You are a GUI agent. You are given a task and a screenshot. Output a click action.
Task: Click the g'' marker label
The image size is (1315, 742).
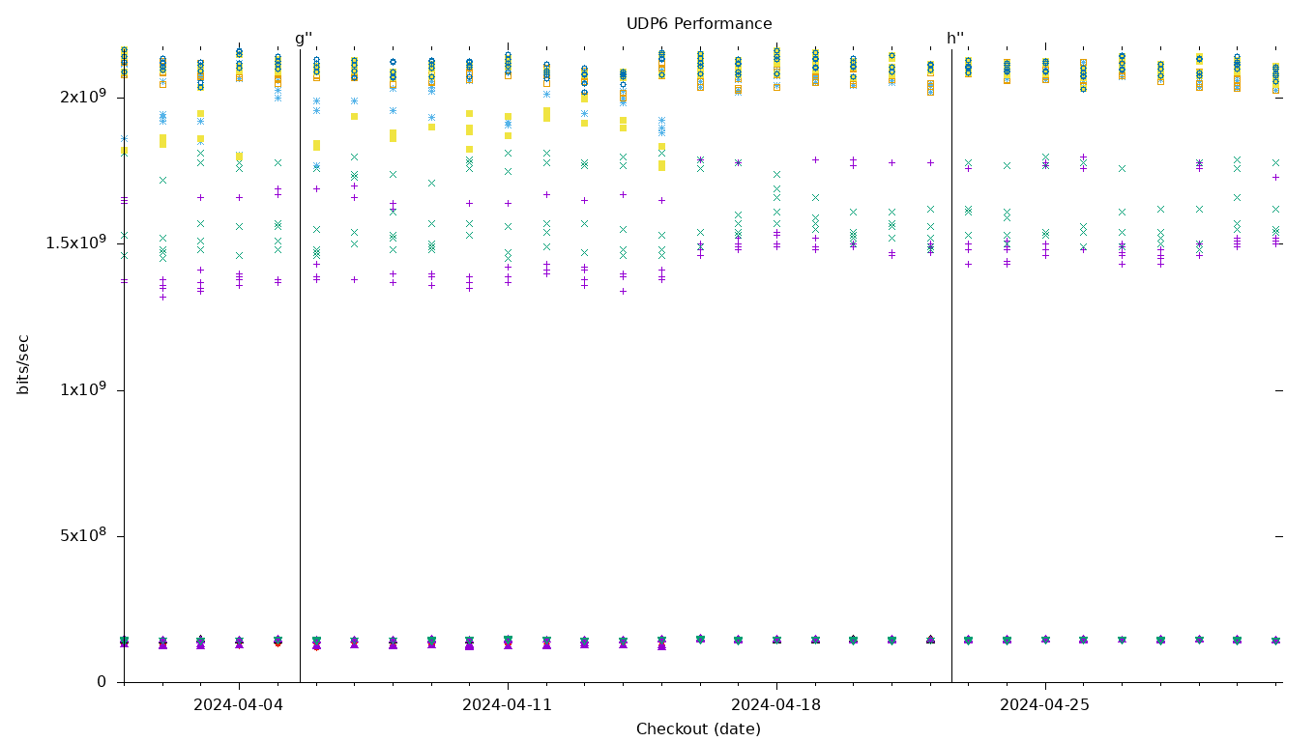(304, 39)
